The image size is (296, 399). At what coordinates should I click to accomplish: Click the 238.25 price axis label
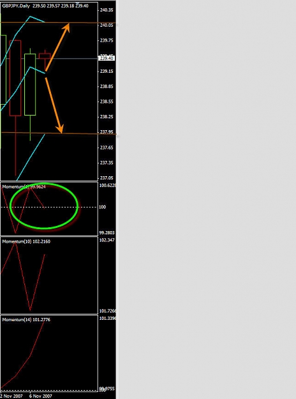[107, 117]
